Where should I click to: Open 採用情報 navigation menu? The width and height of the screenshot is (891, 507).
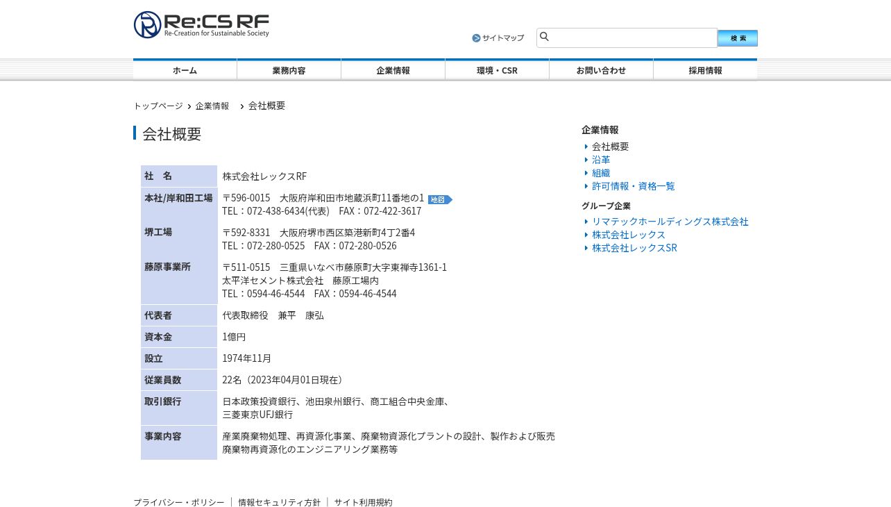(706, 70)
